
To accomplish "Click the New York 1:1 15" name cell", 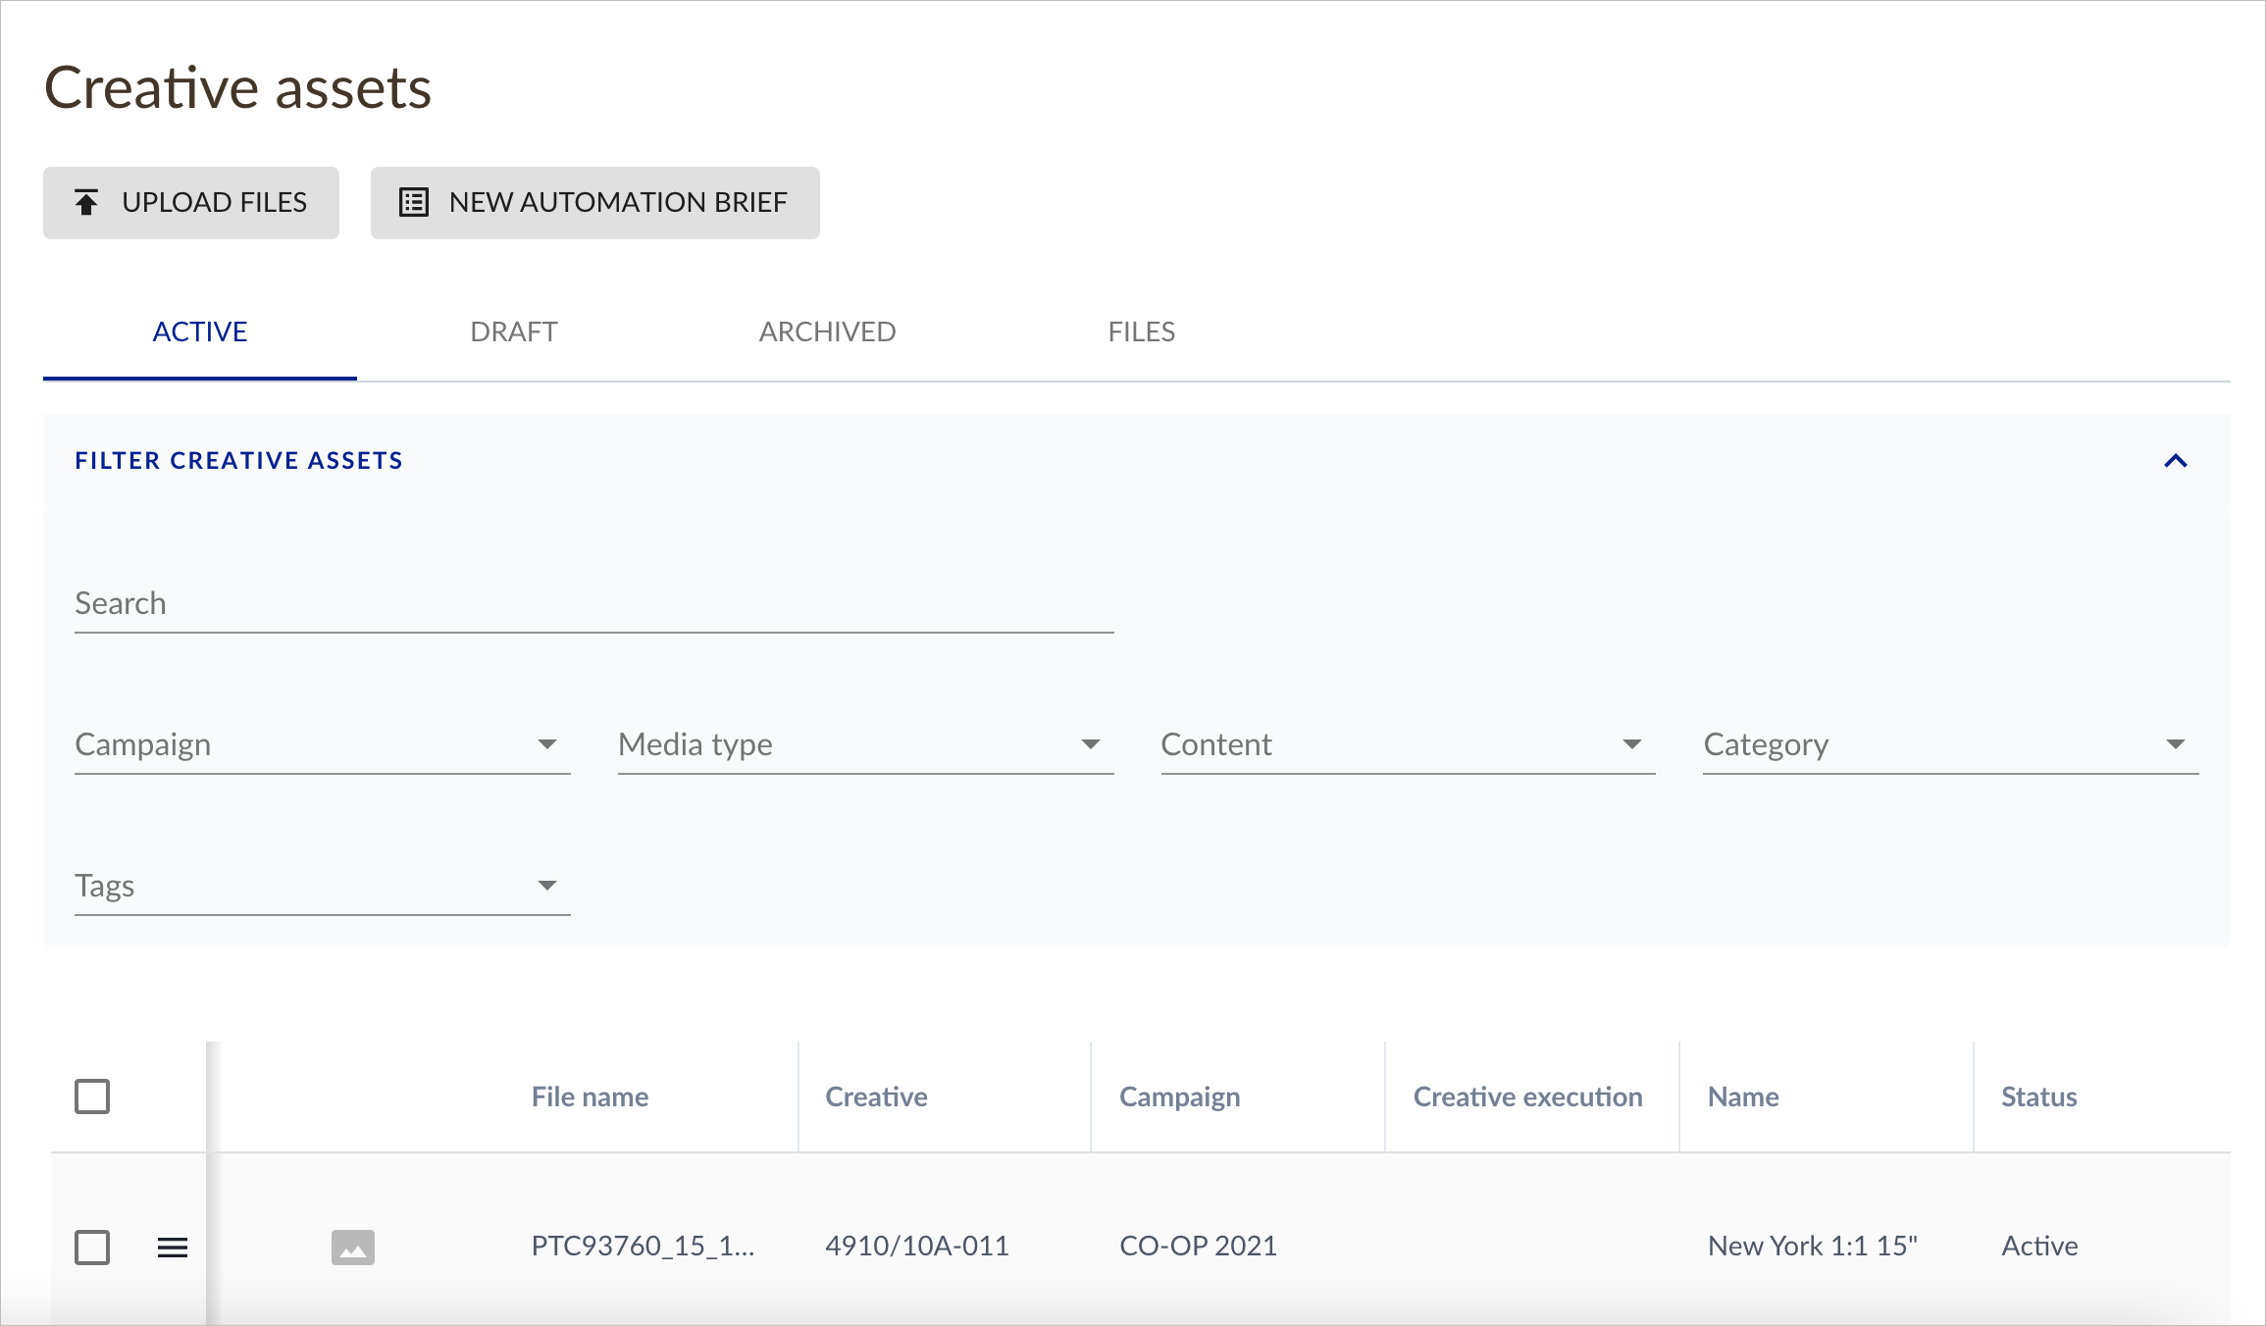I will (x=1813, y=1246).
